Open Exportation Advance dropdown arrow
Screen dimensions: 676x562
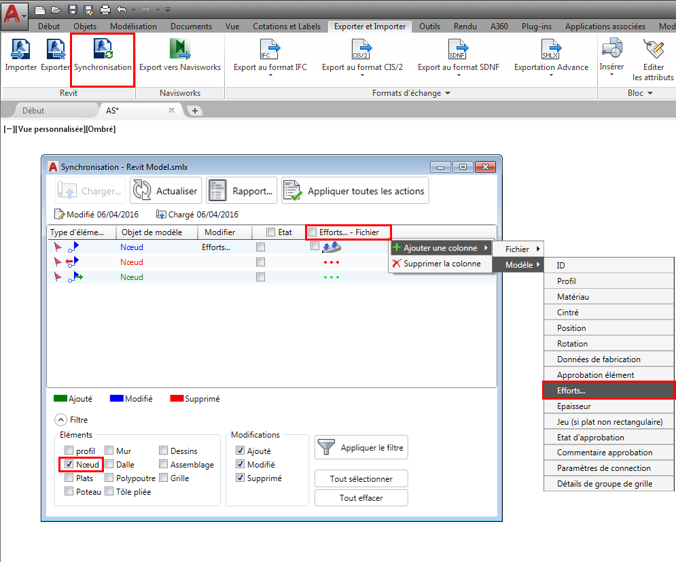pos(552,75)
